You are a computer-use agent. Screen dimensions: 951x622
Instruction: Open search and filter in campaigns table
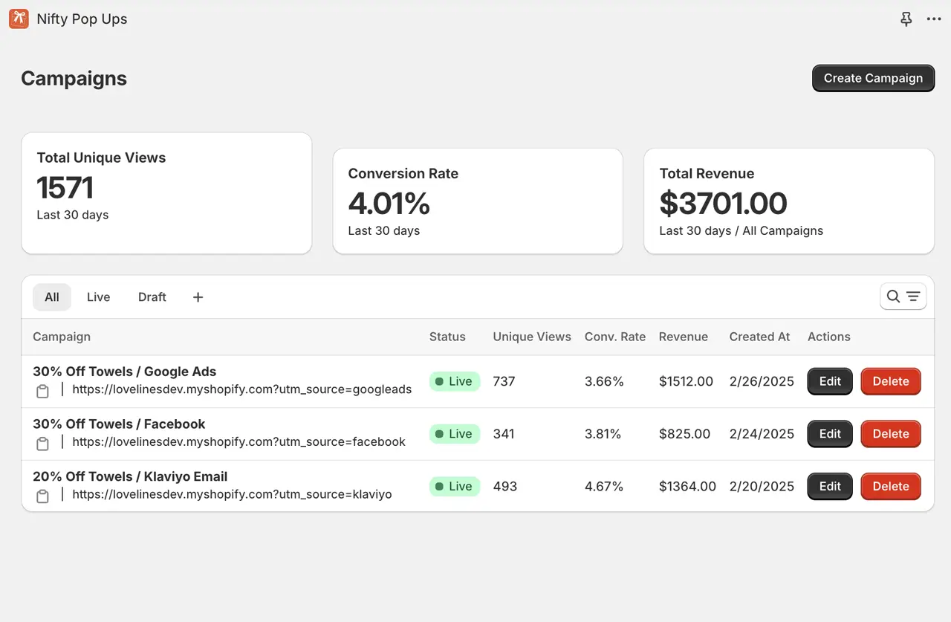(x=903, y=297)
